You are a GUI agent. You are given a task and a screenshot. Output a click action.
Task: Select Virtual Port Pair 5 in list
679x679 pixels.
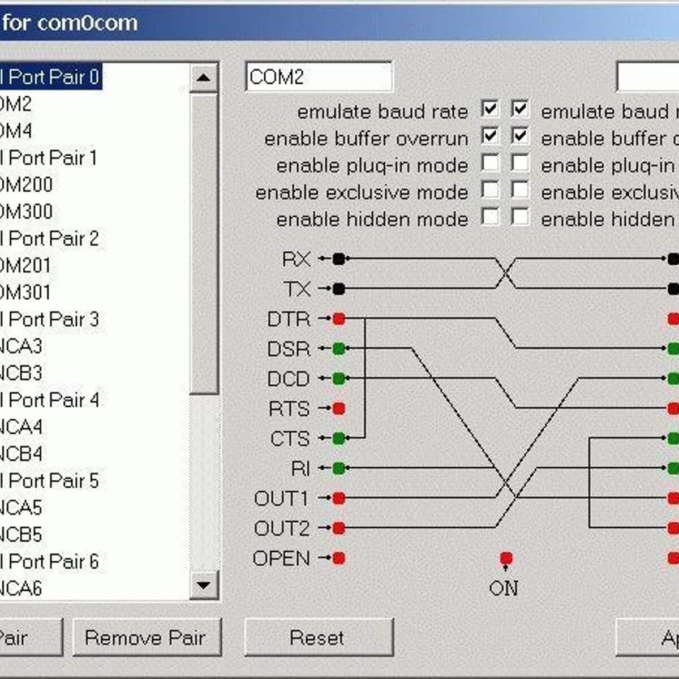(x=50, y=481)
